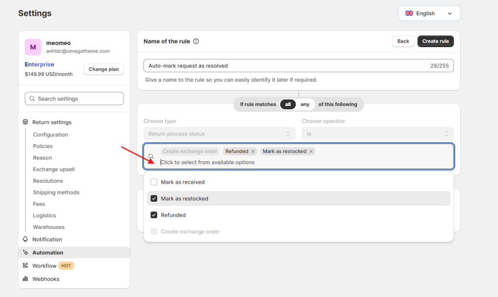Remove the Refunded tag with its x

coord(253,151)
